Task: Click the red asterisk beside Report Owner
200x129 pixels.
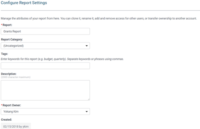Action: click(x=2, y=105)
